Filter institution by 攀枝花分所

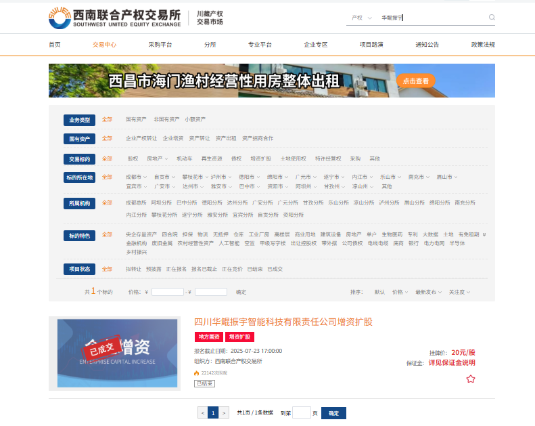pos(164,215)
